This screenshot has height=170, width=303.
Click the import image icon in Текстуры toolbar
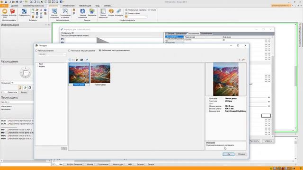coord(82,60)
